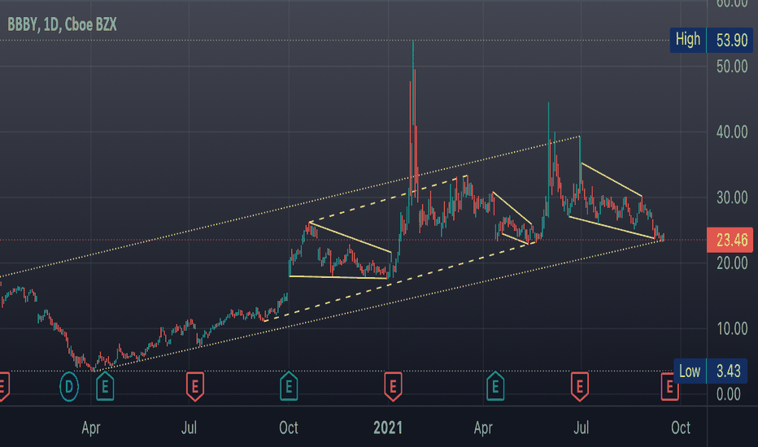Image resolution: width=758 pixels, height=447 pixels.
Task: Open the red earnings marker above the 2021 label
Action: coord(393,386)
